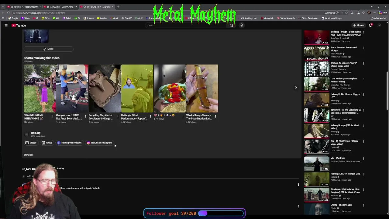This screenshot has height=219, width=389.
Task: Open browser settings ellipsis menu
Action: point(374,13)
